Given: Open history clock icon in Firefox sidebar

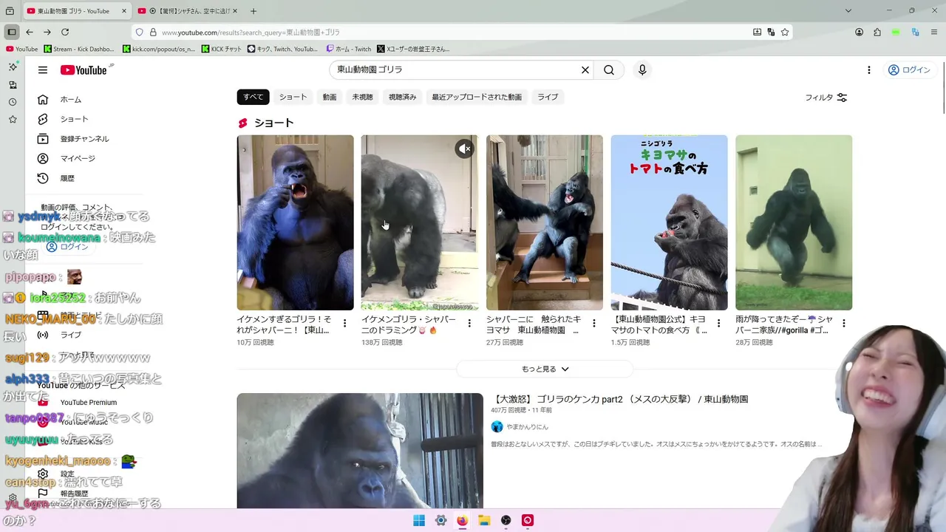Looking at the screenshot, I should [x=13, y=102].
